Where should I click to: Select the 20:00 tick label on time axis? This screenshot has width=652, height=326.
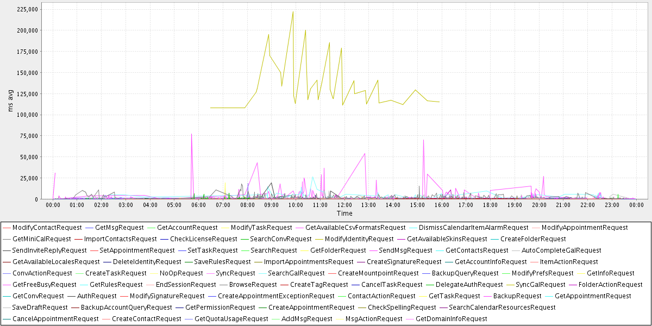click(539, 205)
